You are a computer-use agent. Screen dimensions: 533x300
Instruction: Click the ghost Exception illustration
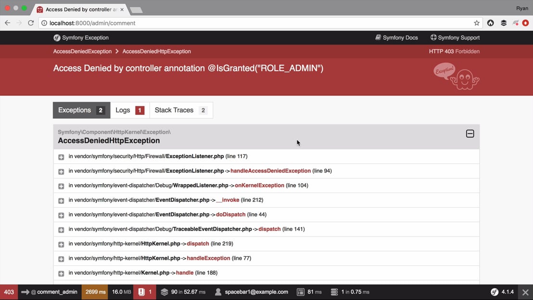click(x=456, y=76)
